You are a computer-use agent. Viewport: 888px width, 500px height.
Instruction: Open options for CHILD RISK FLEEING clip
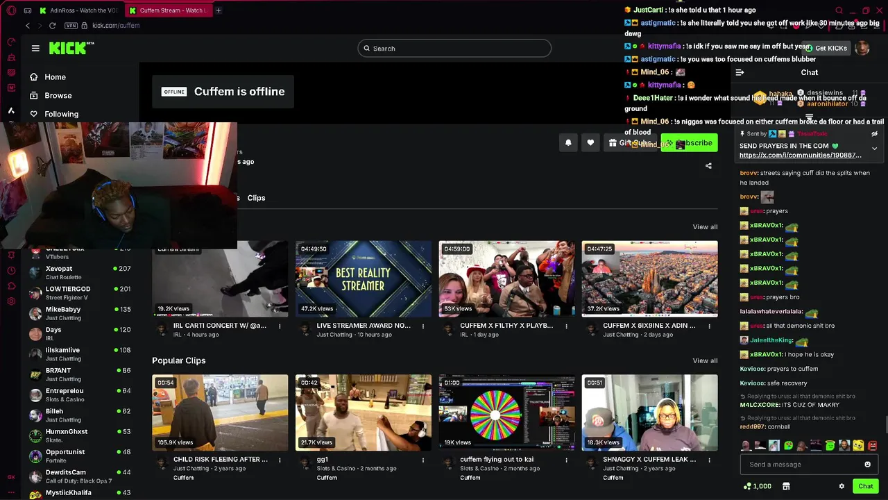pos(280,460)
